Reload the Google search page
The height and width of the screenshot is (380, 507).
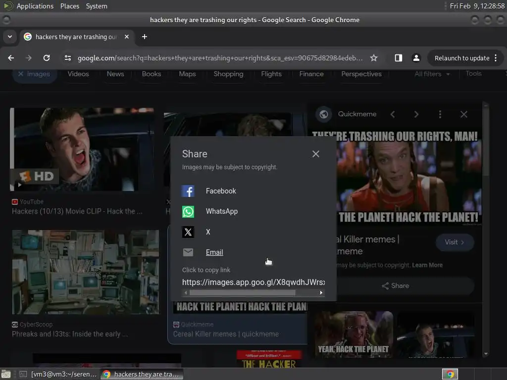point(47,58)
